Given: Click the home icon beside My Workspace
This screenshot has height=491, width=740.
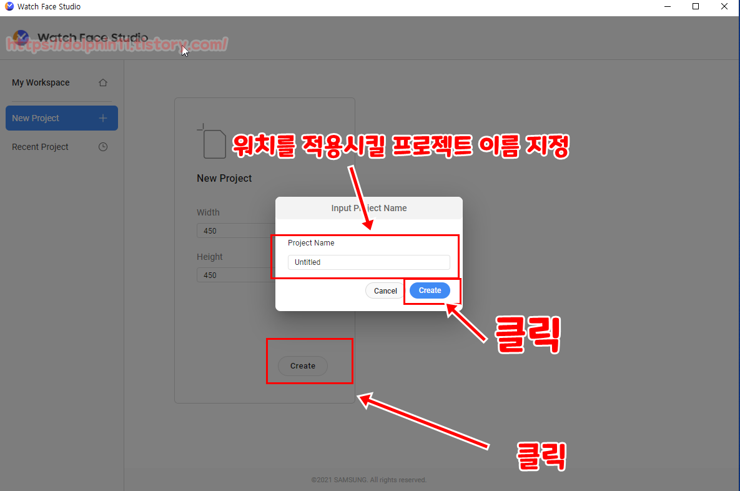Looking at the screenshot, I should (103, 82).
